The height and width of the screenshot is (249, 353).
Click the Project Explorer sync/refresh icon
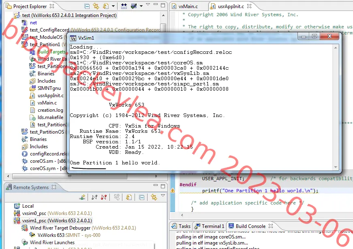(106, 6)
